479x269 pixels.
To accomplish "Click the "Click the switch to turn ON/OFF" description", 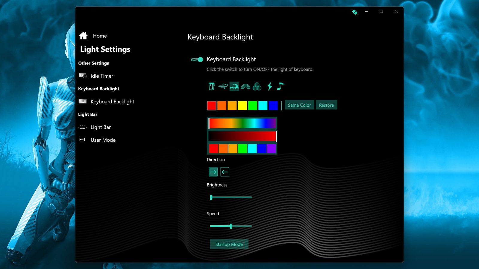I will [x=260, y=69].
